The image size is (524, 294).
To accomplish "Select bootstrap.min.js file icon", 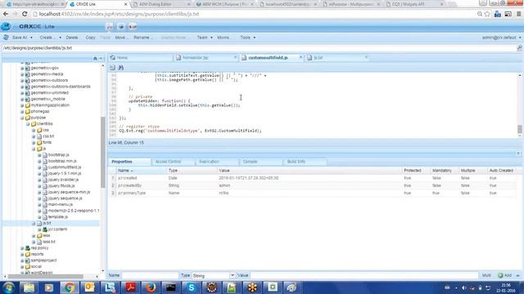I will tap(45, 161).
